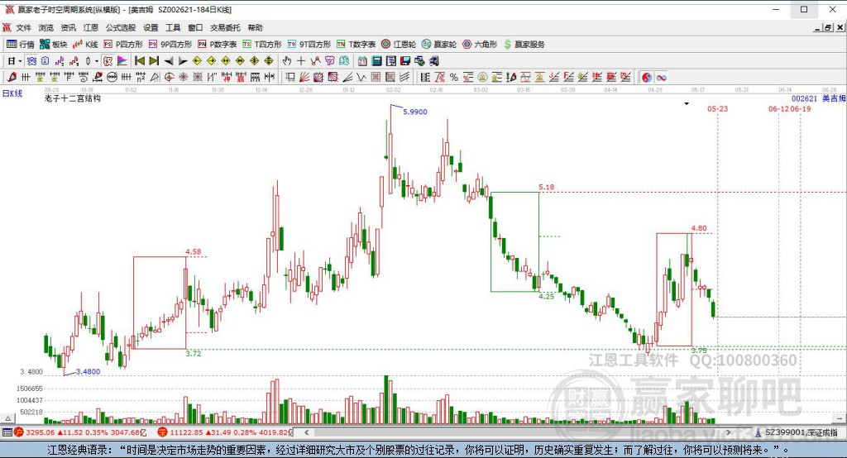
Task: Click the red floppy save icon
Action: (x=405, y=61)
